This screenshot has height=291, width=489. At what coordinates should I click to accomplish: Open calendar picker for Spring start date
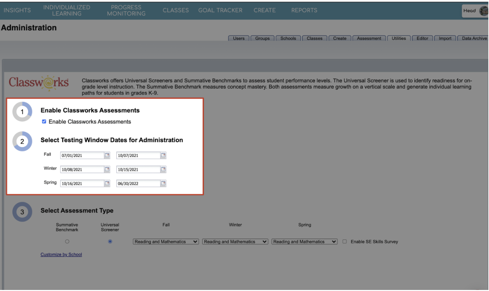click(x=107, y=183)
